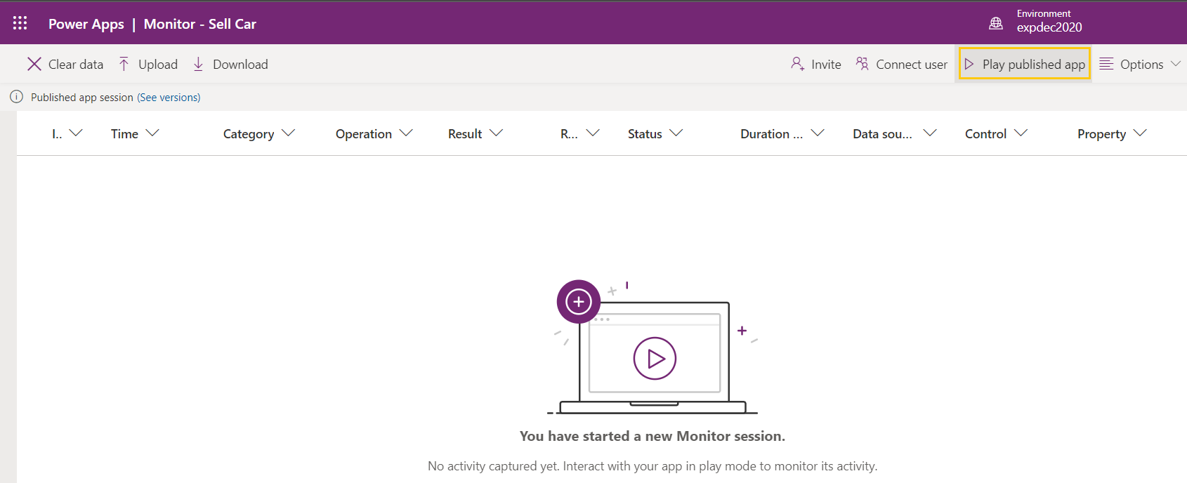
Task: Expand the Property column dropdown
Action: 1140,133
